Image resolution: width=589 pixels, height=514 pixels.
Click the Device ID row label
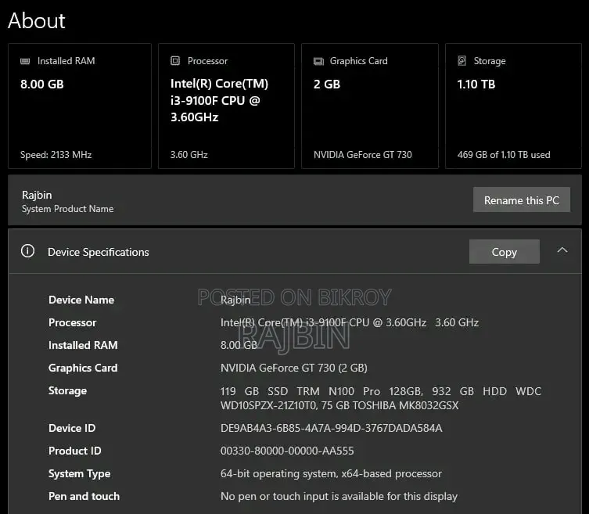pos(72,428)
